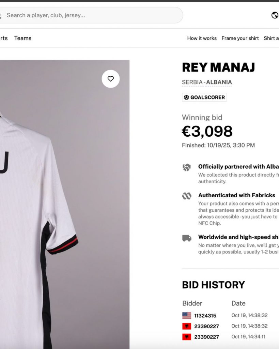
Task: Click the handshake icon beside Officially partnered
Action: click(187, 167)
